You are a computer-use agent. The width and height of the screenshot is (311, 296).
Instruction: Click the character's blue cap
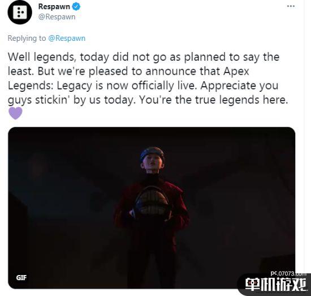[152, 153]
